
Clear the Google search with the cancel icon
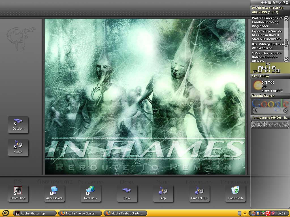(x=285, y=110)
